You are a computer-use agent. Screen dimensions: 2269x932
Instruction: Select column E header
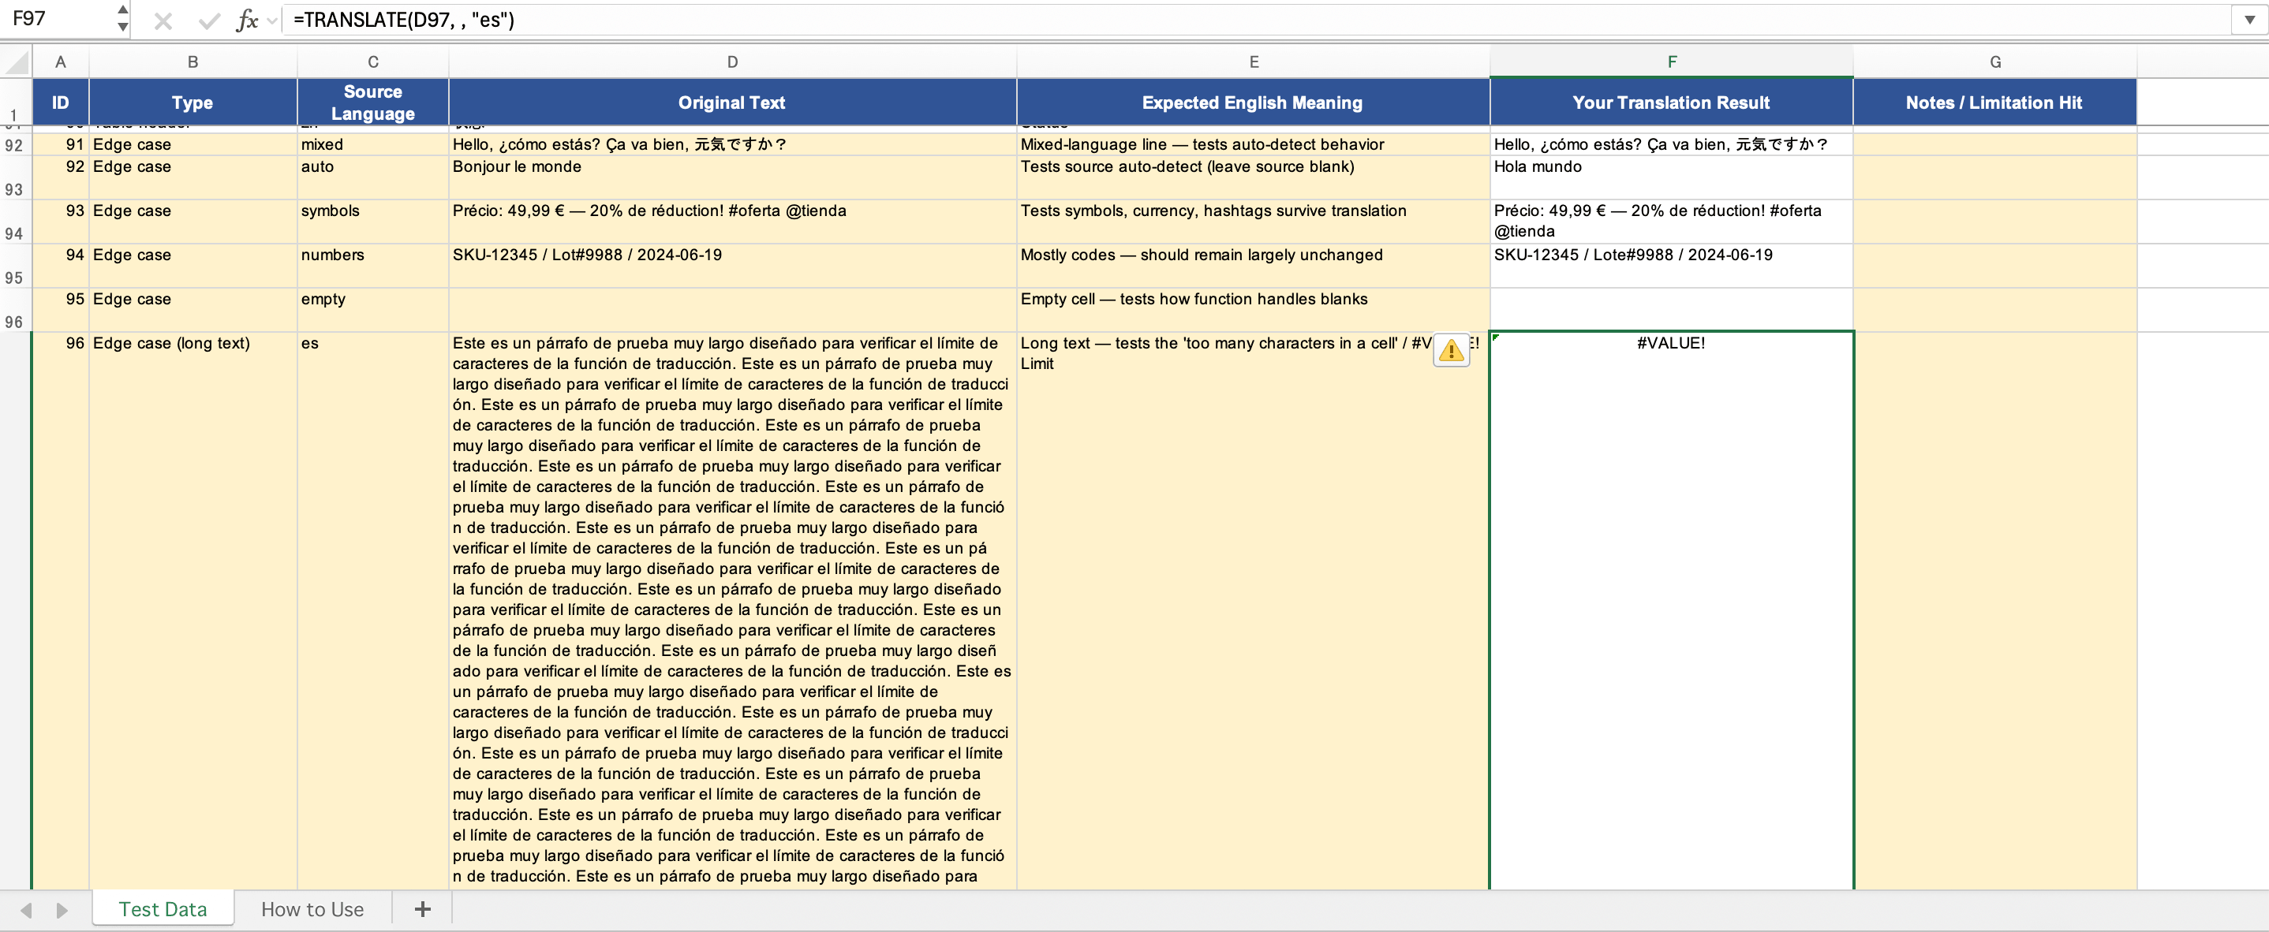(x=1253, y=62)
